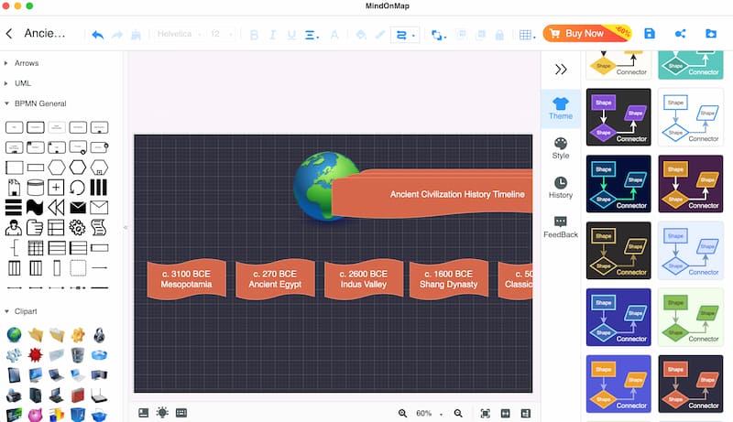The width and height of the screenshot is (733, 422).
Task: Apply the dark slate coral theme
Action: coord(691,384)
